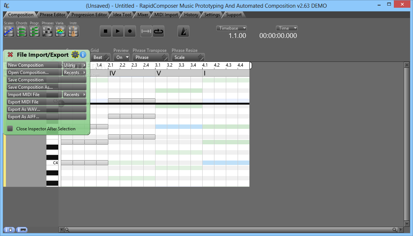Click Open Composition... button

(34, 73)
